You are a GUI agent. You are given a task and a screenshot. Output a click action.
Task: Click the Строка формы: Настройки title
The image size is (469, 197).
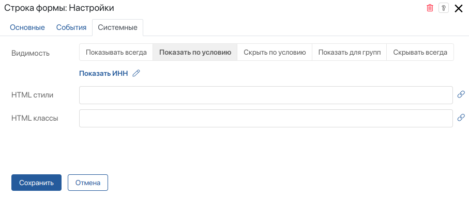tap(59, 8)
